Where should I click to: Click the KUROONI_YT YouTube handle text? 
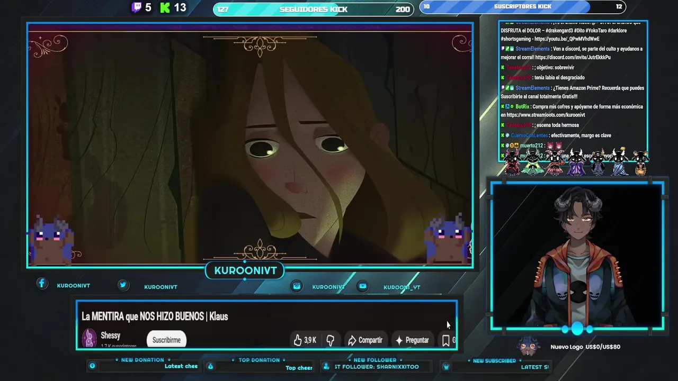(x=402, y=287)
